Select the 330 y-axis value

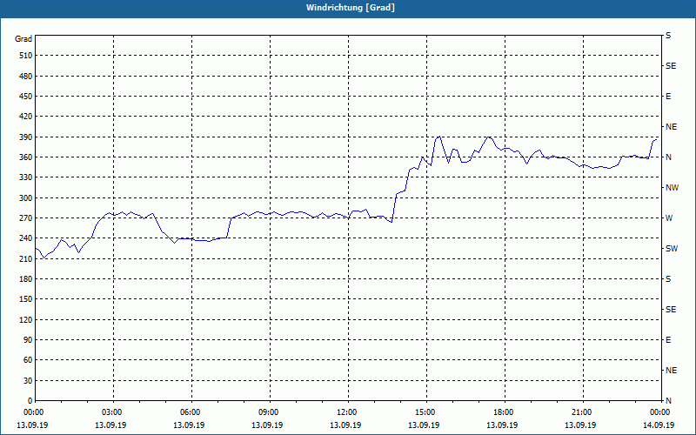click(26, 177)
